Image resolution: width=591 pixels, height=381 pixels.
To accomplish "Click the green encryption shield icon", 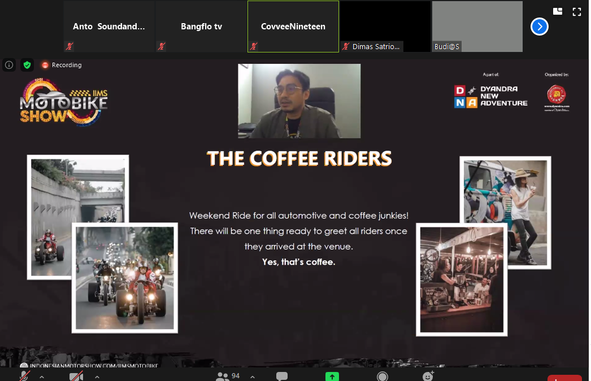I will 27,65.
